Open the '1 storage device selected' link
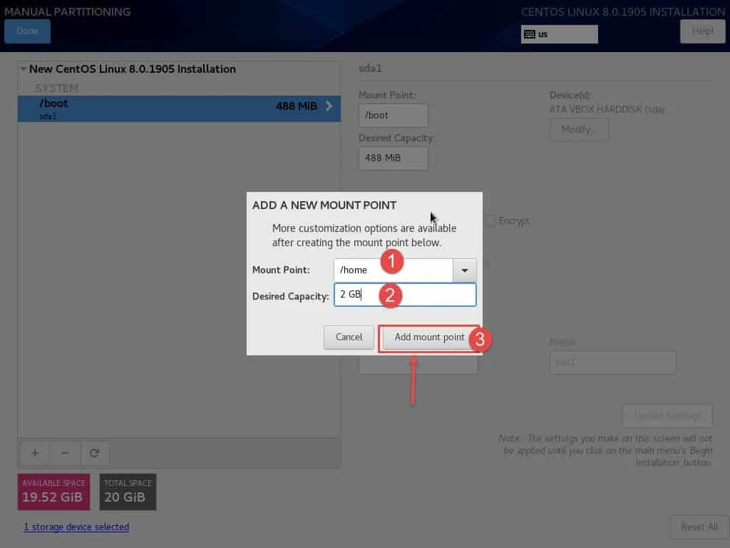The height and width of the screenshot is (548, 730). click(76, 527)
